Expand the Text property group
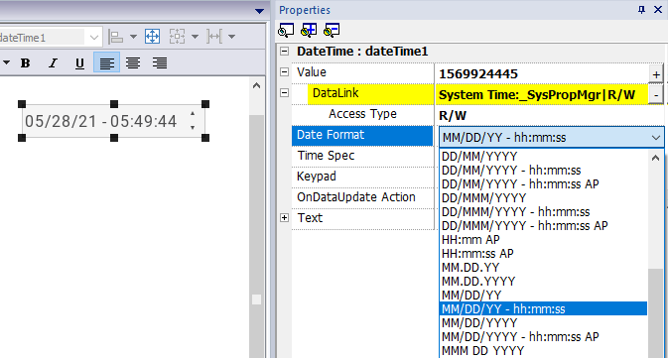The width and height of the screenshot is (668, 358). coord(284,218)
